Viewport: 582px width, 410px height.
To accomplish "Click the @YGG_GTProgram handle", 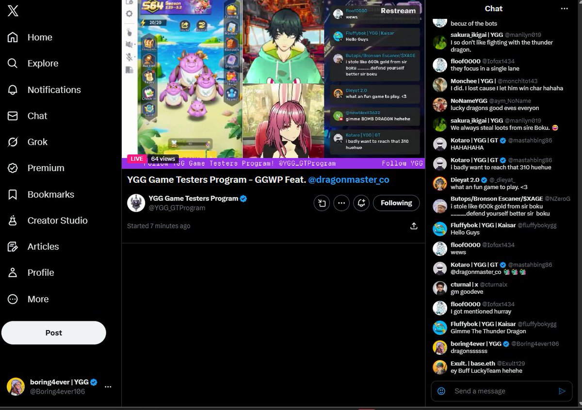I will (177, 208).
